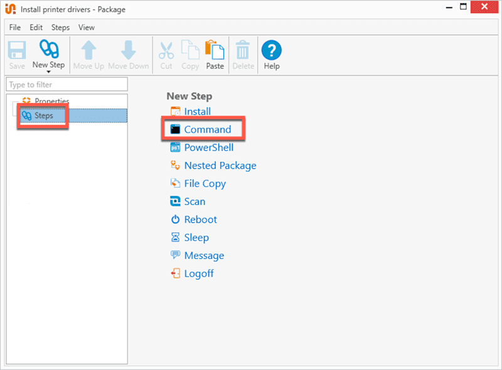
Task: Click the Copy toolbar icon
Action: [x=190, y=50]
